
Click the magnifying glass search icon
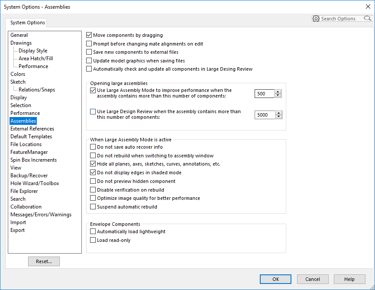tap(367, 19)
